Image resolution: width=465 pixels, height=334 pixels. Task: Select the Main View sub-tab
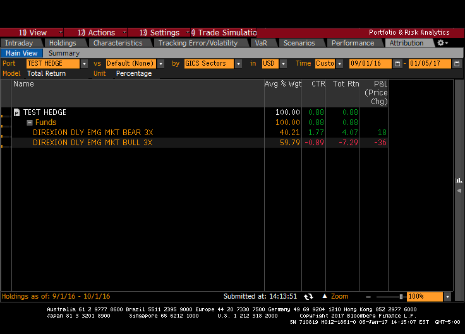(x=21, y=53)
